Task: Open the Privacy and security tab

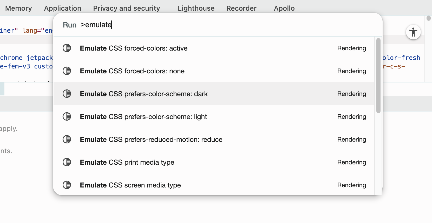Action: point(127,8)
